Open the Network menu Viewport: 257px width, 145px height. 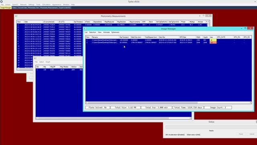[23, 4]
